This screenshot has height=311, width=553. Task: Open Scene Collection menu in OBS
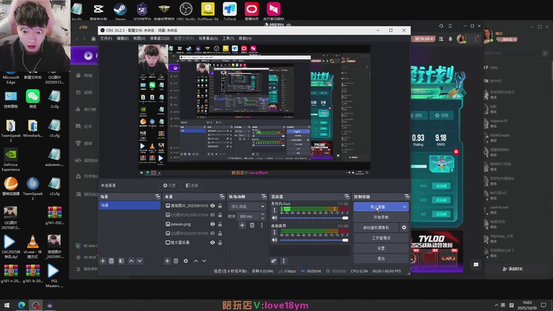pos(208,39)
